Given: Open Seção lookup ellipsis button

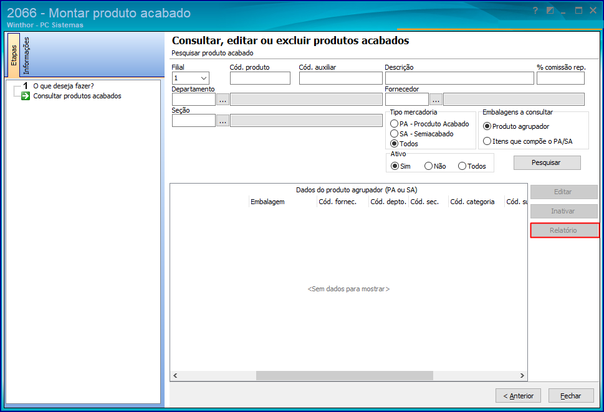Looking at the screenshot, I should tap(223, 120).
